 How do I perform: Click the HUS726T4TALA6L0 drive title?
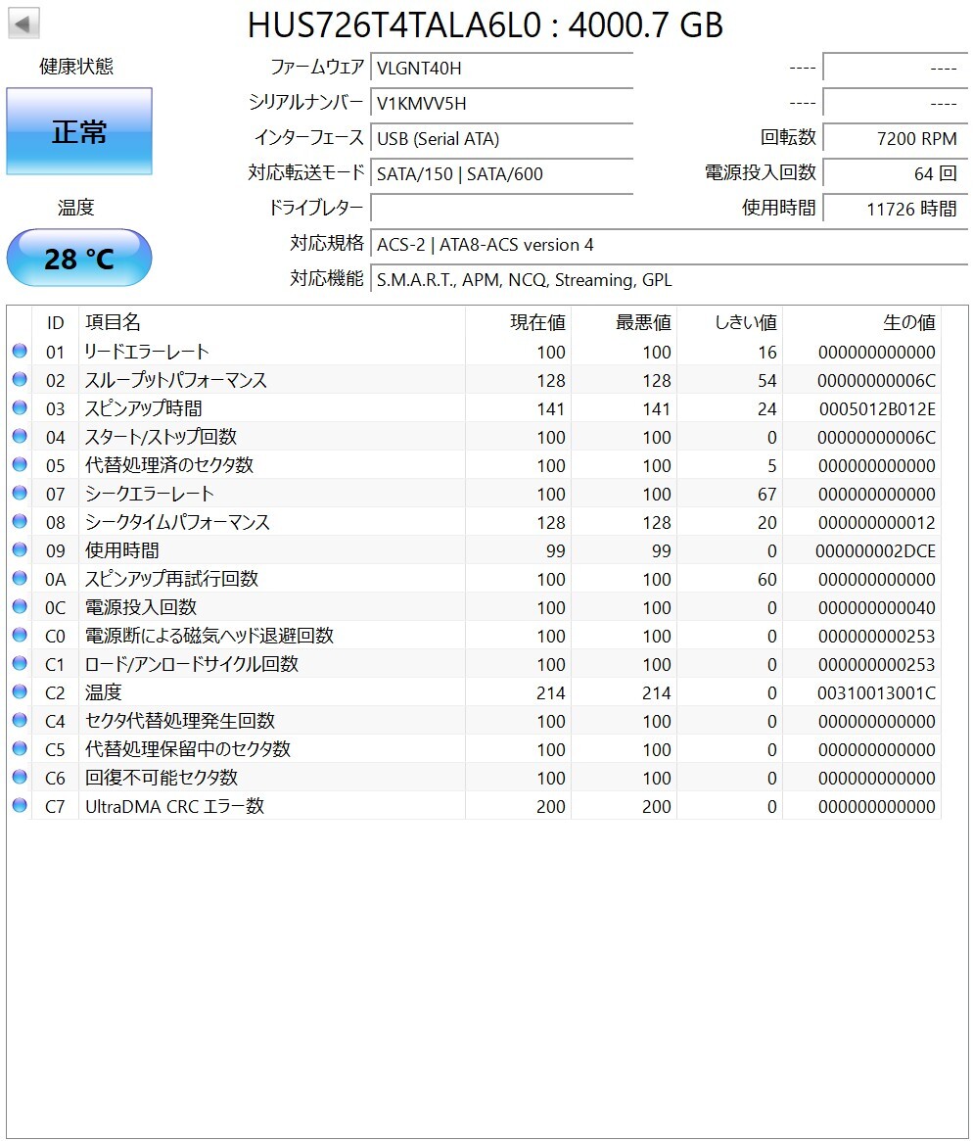click(x=486, y=26)
